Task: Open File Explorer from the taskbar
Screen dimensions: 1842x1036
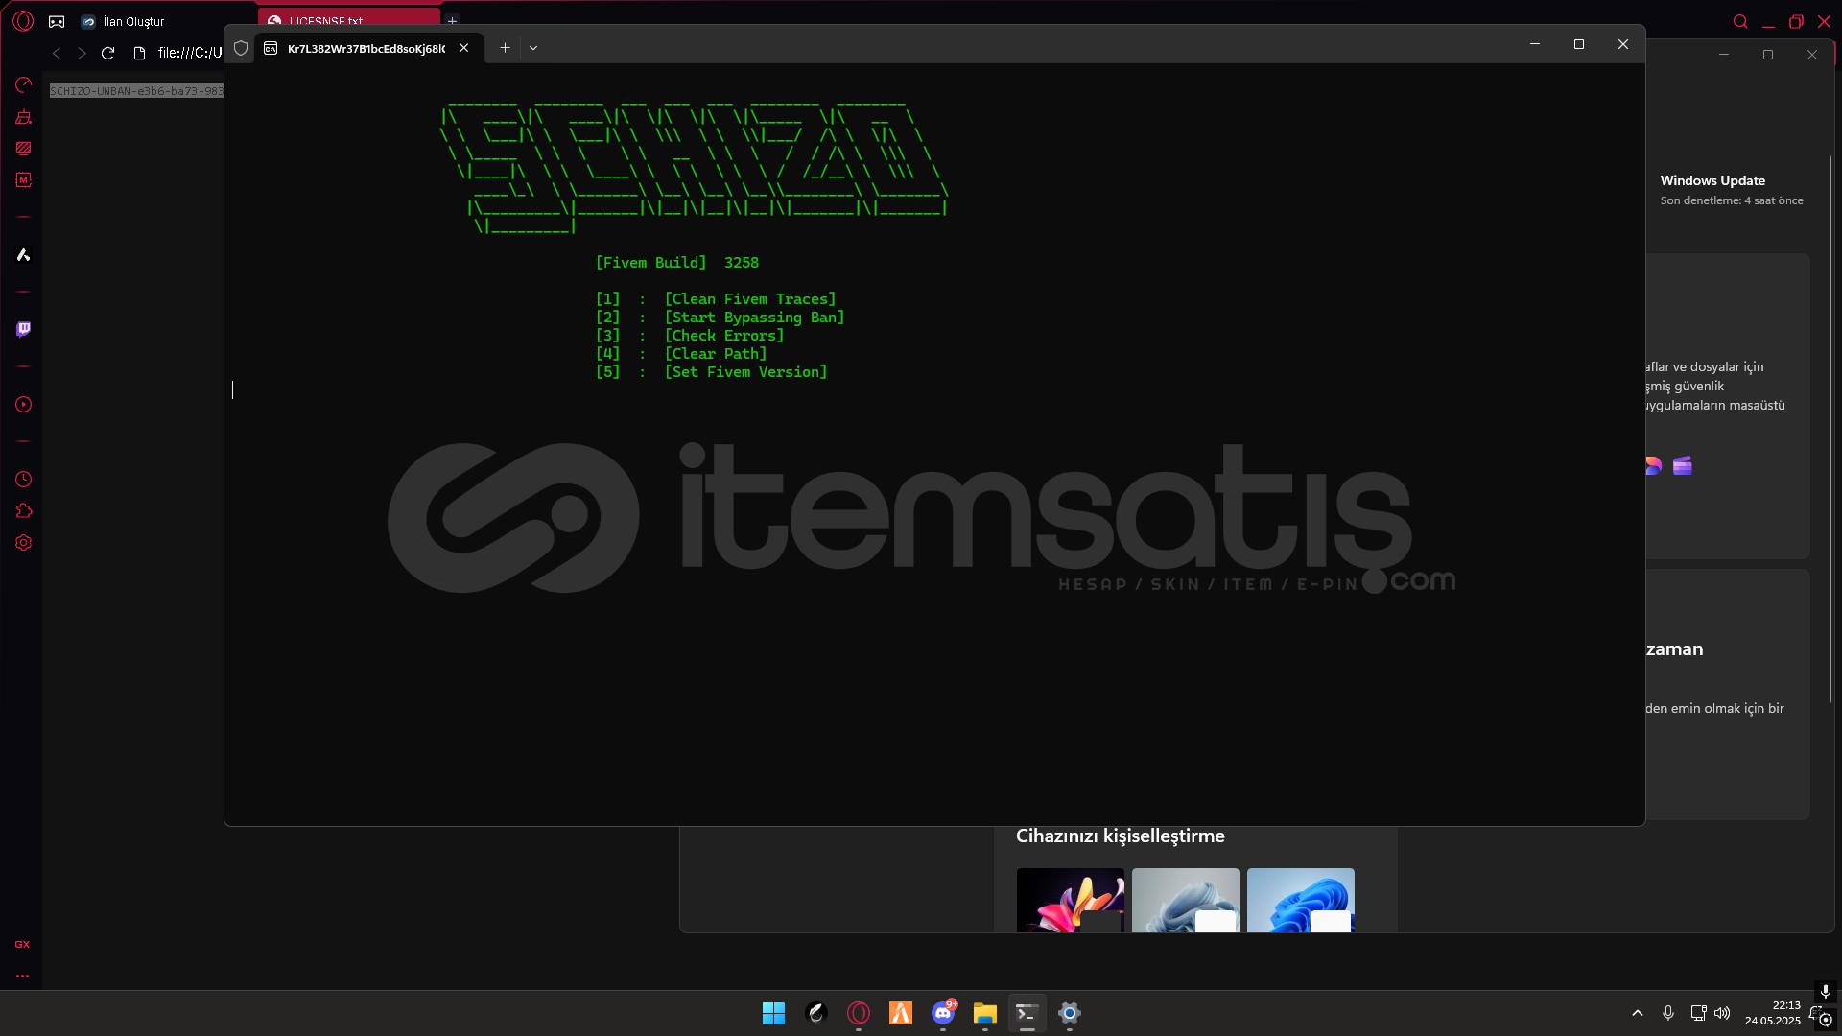Action: (x=985, y=1013)
